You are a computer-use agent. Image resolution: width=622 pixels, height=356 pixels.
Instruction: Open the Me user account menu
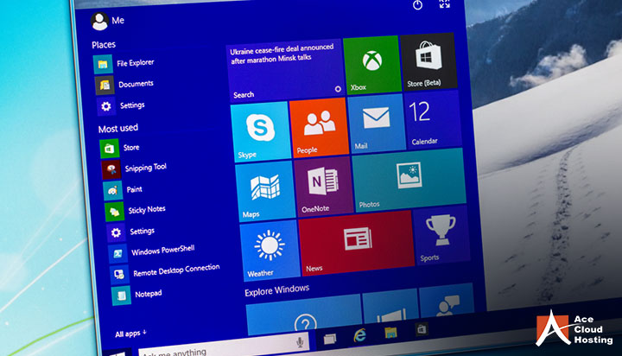tap(109, 21)
